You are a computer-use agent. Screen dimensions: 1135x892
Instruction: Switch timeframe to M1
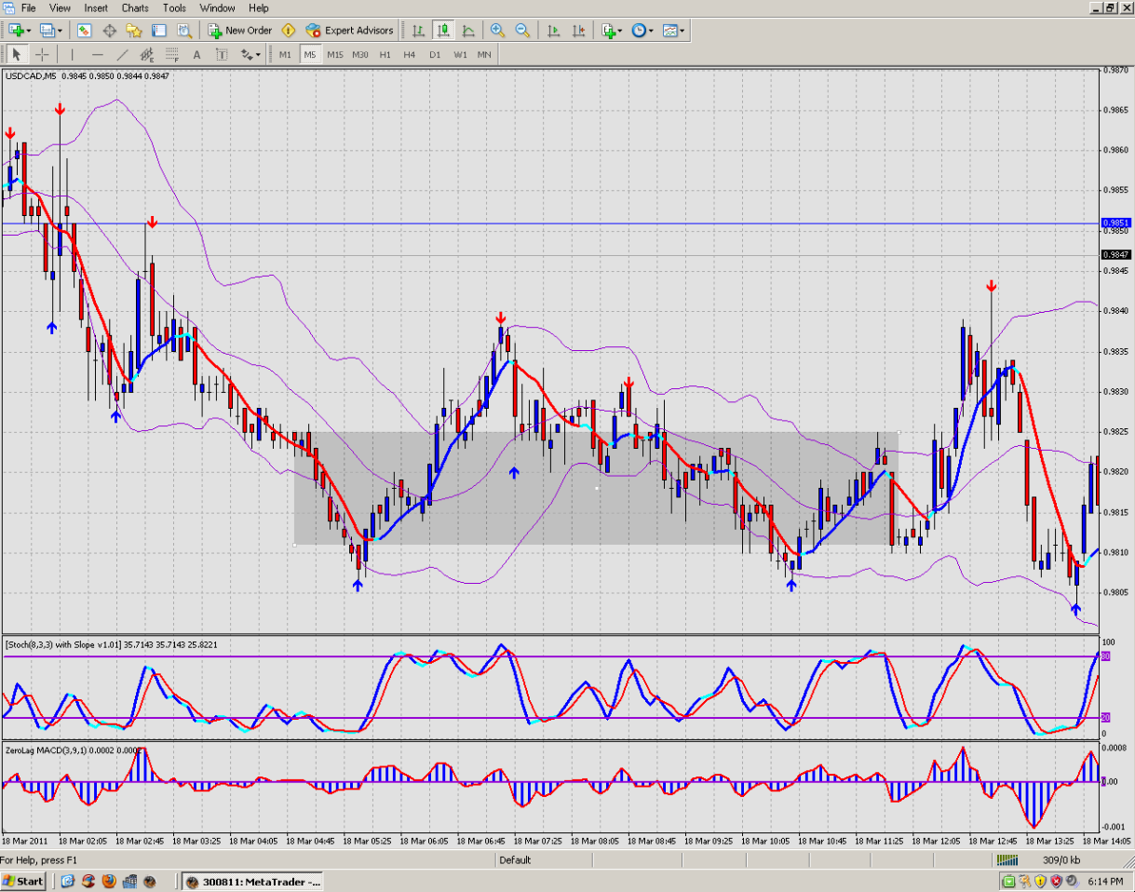click(x=285, y=54)
